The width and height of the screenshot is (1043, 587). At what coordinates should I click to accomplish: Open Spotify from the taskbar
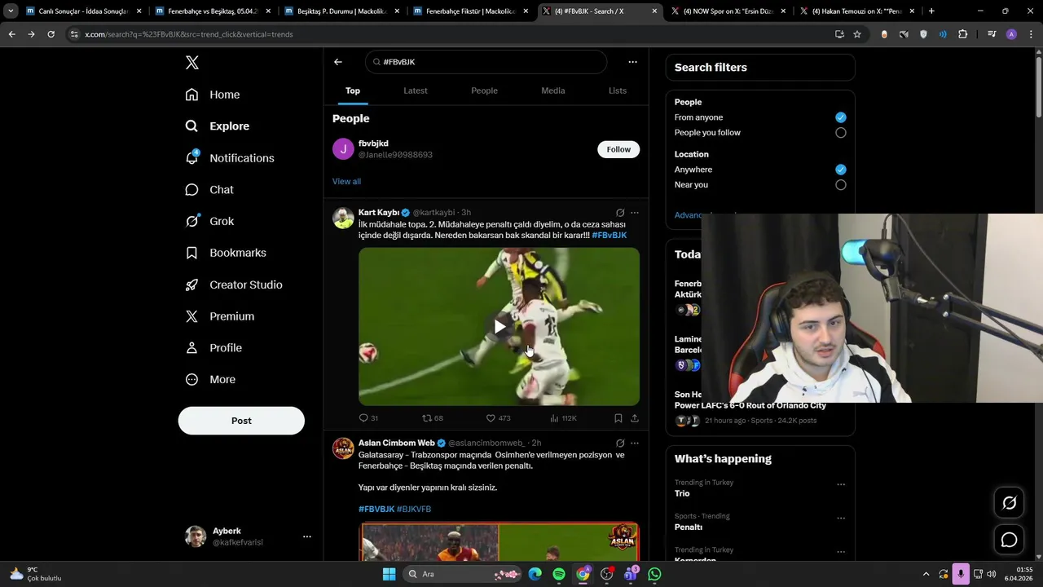(x=559, y=574)
